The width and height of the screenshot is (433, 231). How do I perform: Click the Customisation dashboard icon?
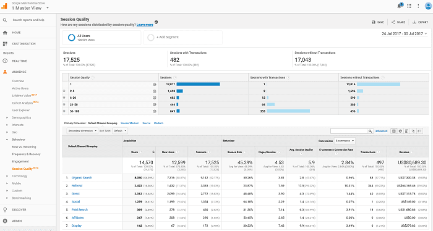tap(5, 44)
